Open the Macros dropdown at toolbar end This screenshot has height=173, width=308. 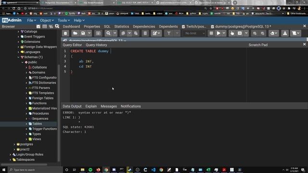[295, 33]
